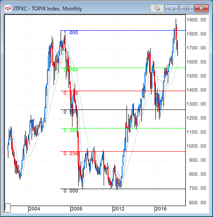Screen dimensions: 213x217
Task: Click the 800.00 price axis label
Action: pos(198,174)
